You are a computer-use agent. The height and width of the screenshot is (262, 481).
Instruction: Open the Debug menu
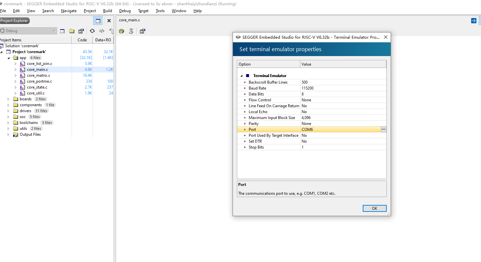125,11
